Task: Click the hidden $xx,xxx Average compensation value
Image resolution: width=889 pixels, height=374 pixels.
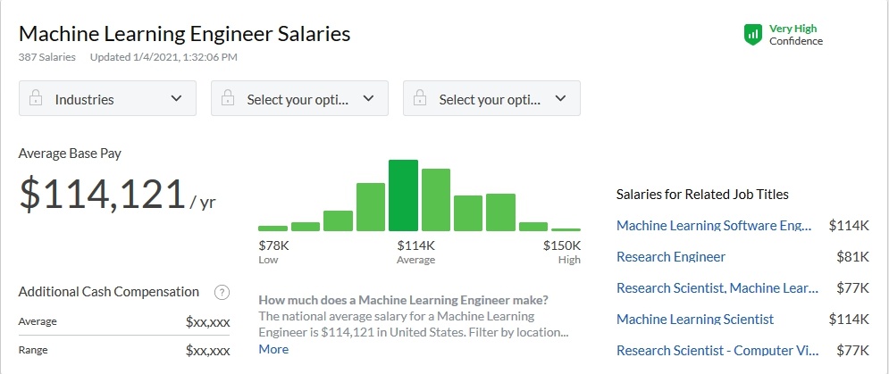Action: pyautogui.click(x=207, y=321)
